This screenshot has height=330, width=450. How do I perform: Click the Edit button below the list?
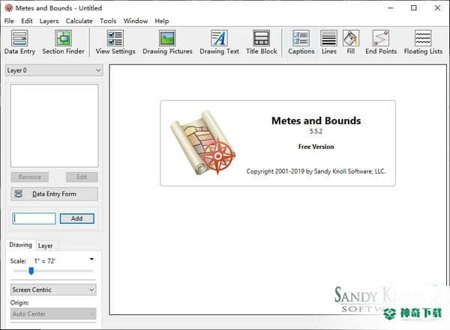point(82,177)
